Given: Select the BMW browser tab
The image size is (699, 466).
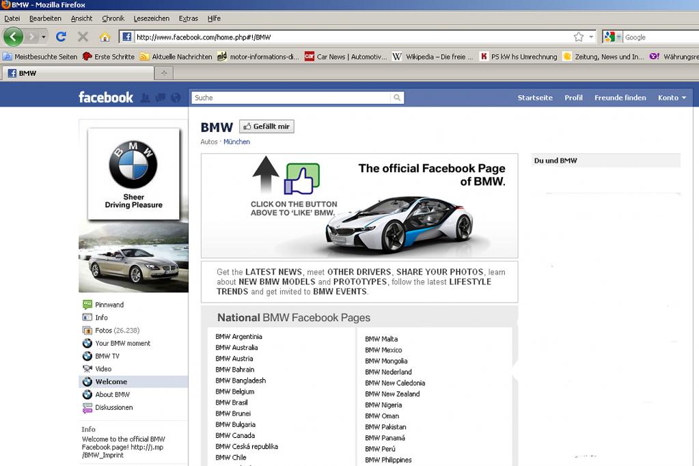Looking at the screenshot, I should (79, 73).
